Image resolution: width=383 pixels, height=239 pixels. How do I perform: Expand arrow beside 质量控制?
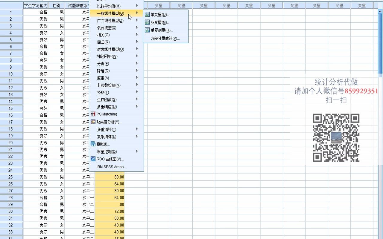[x=137, y=151]
